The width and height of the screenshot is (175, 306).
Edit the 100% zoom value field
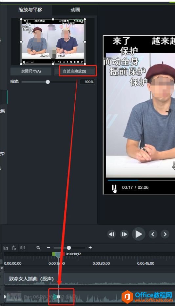pos(87,82)
